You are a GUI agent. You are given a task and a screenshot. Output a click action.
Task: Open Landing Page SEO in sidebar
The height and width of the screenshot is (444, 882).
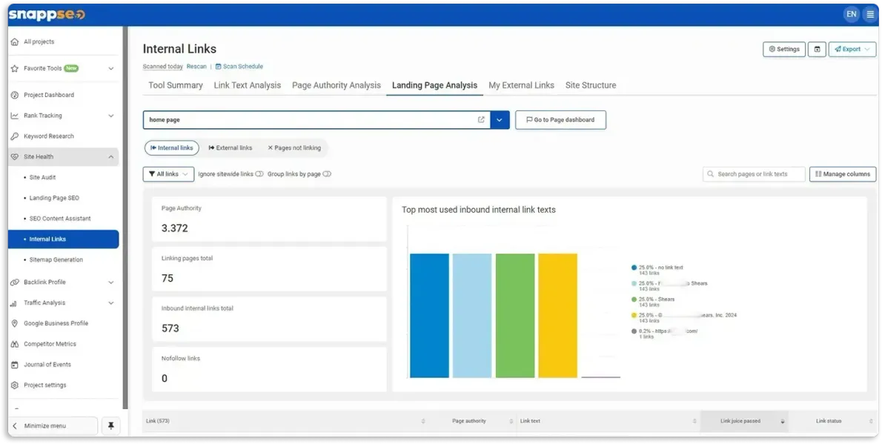click(54, 198)
